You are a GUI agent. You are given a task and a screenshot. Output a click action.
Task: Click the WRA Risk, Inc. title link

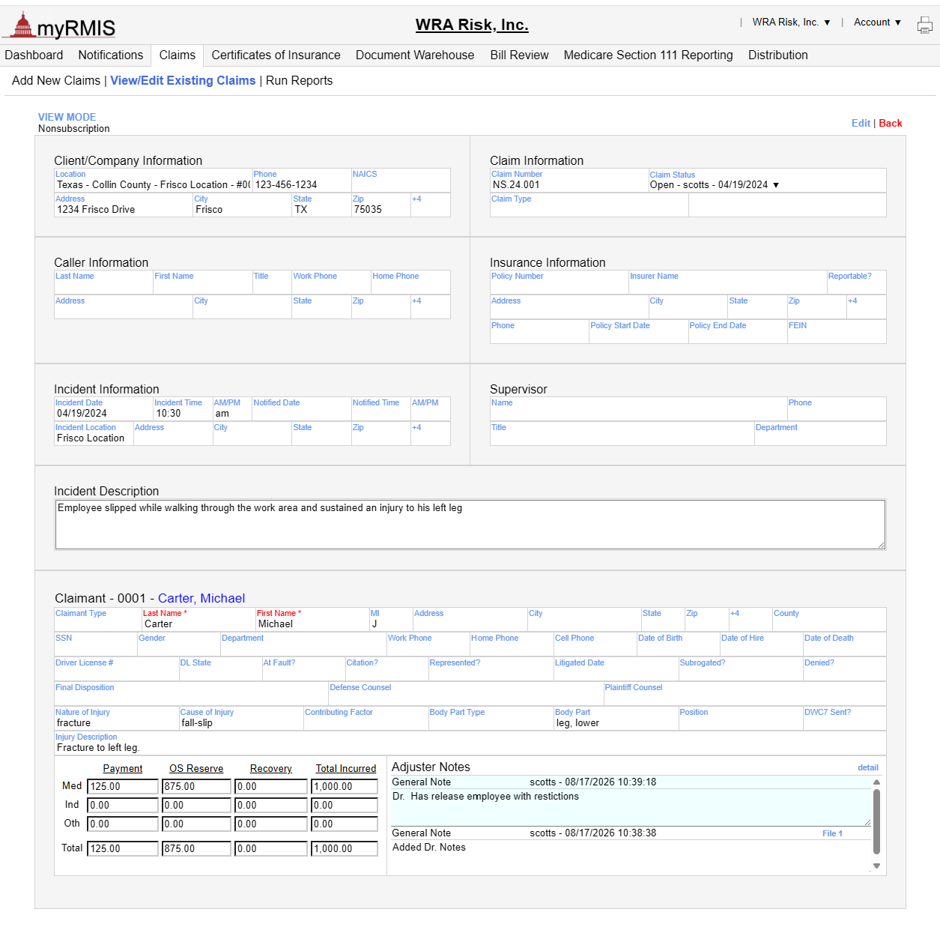(472, 25)
